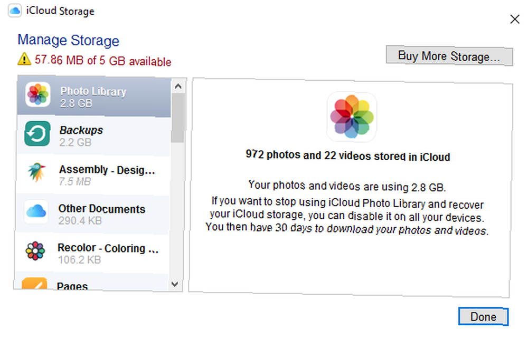Click the storage list scrollbar thumb
This screenshot has width=528, height=340.
pos(177,118)
